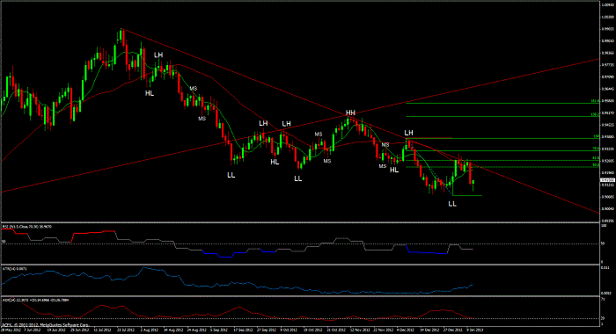This screenshot has height=334, width=616.
Task: Select the 61.8 Fibonacci retracement line
Action: pos(502,161)
